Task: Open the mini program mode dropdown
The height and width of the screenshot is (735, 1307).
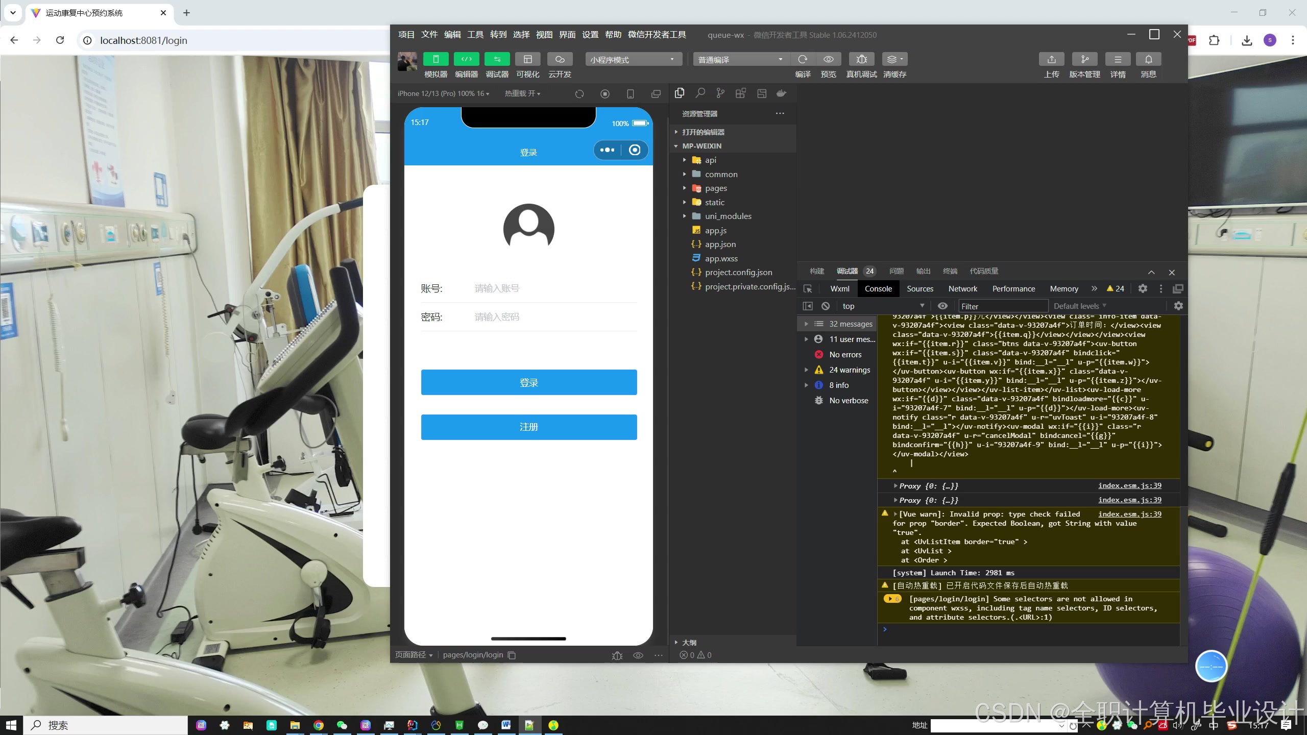Action: pos(633,60)
